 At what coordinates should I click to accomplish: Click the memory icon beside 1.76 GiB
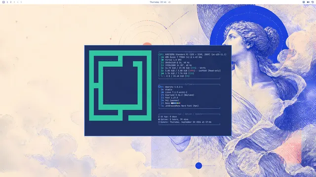(x=163, y=73)
